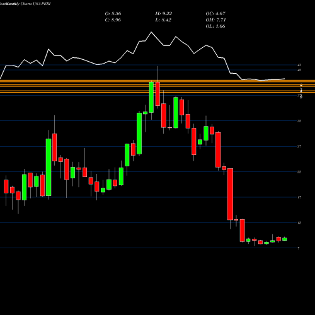The width and height of the screenshot is (315, 315).
Task: Click the open value O: 8.56
Action: click(113, 14)
